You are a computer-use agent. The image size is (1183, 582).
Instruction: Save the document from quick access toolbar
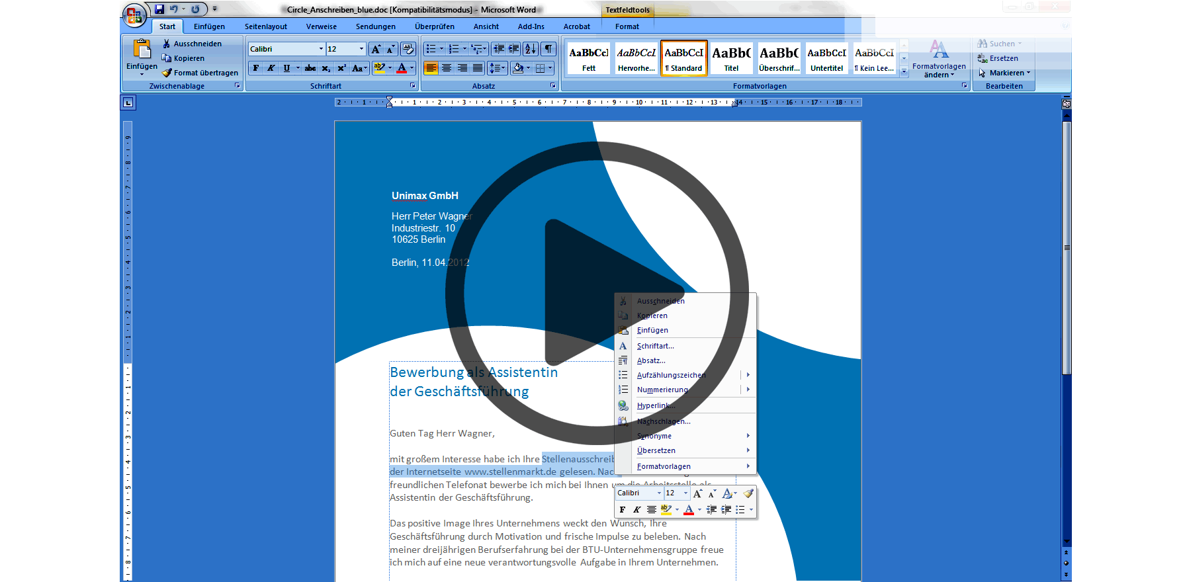tap(159, 9)
